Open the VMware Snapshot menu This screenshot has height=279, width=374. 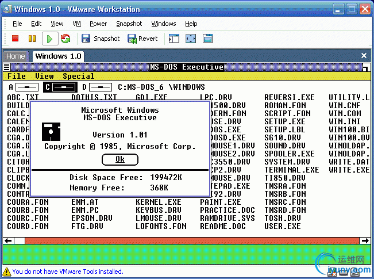coord(129,24)
